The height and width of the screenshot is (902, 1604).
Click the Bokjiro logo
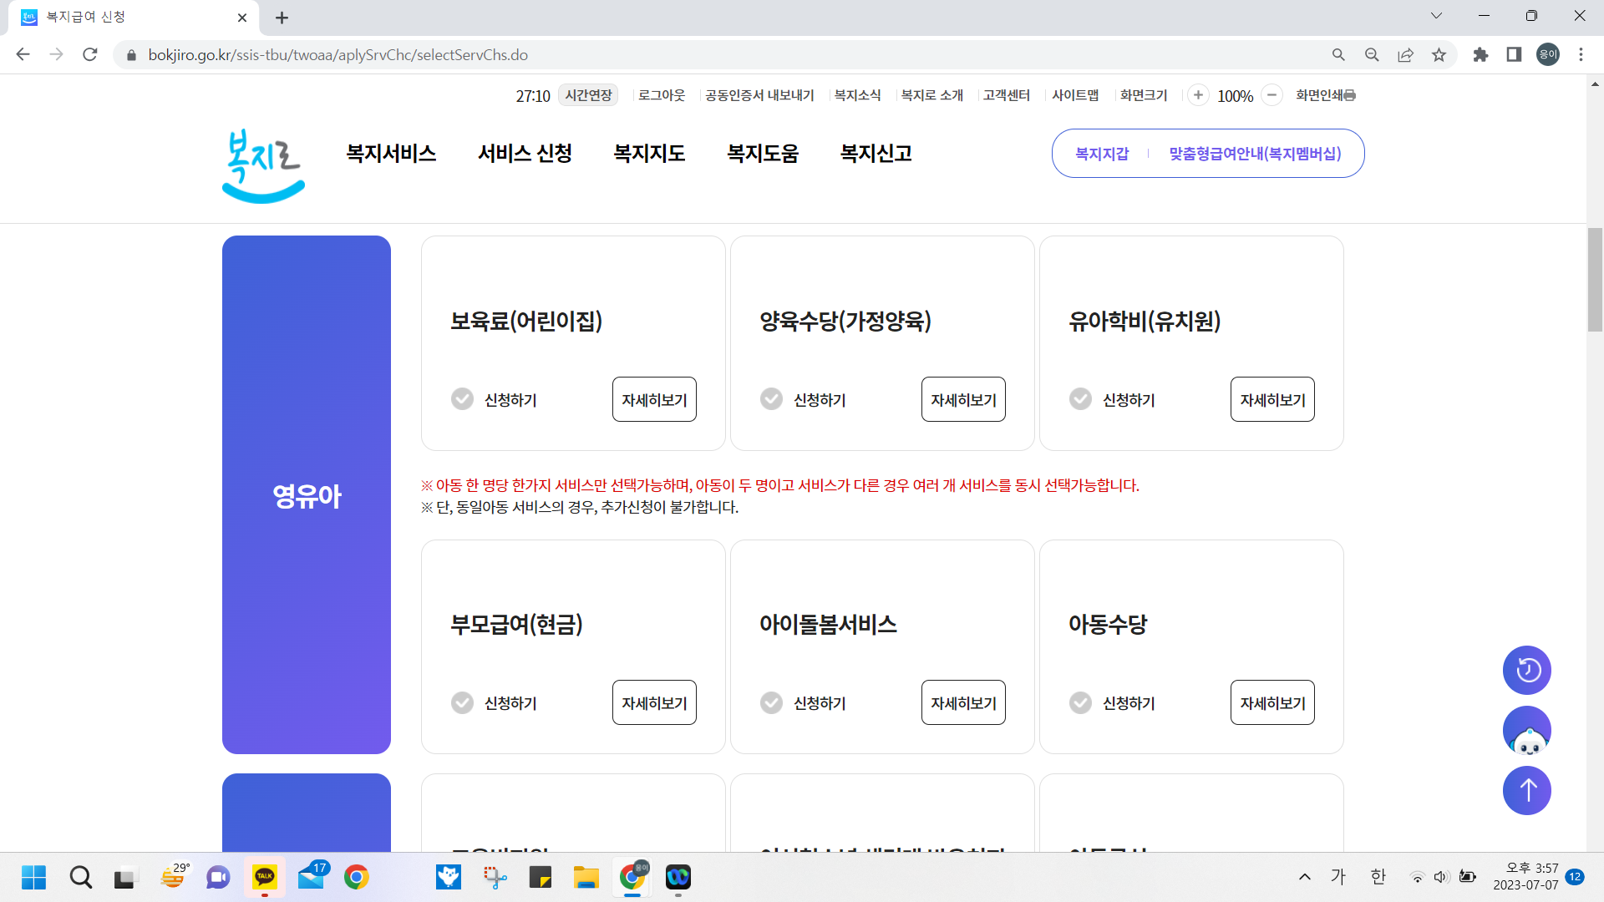coord(262,165)
